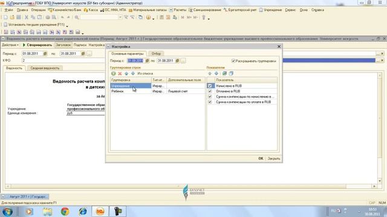Click the check-all indicators icon
Screen dimensions: 387x217
point(224,74)
